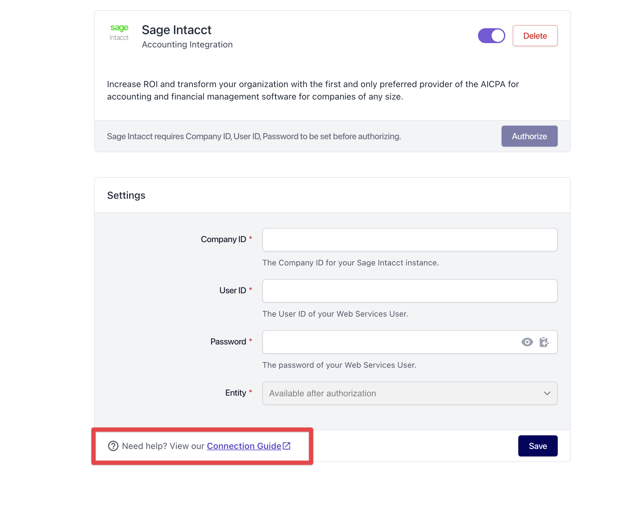Click the Password field label

[228, 342]
